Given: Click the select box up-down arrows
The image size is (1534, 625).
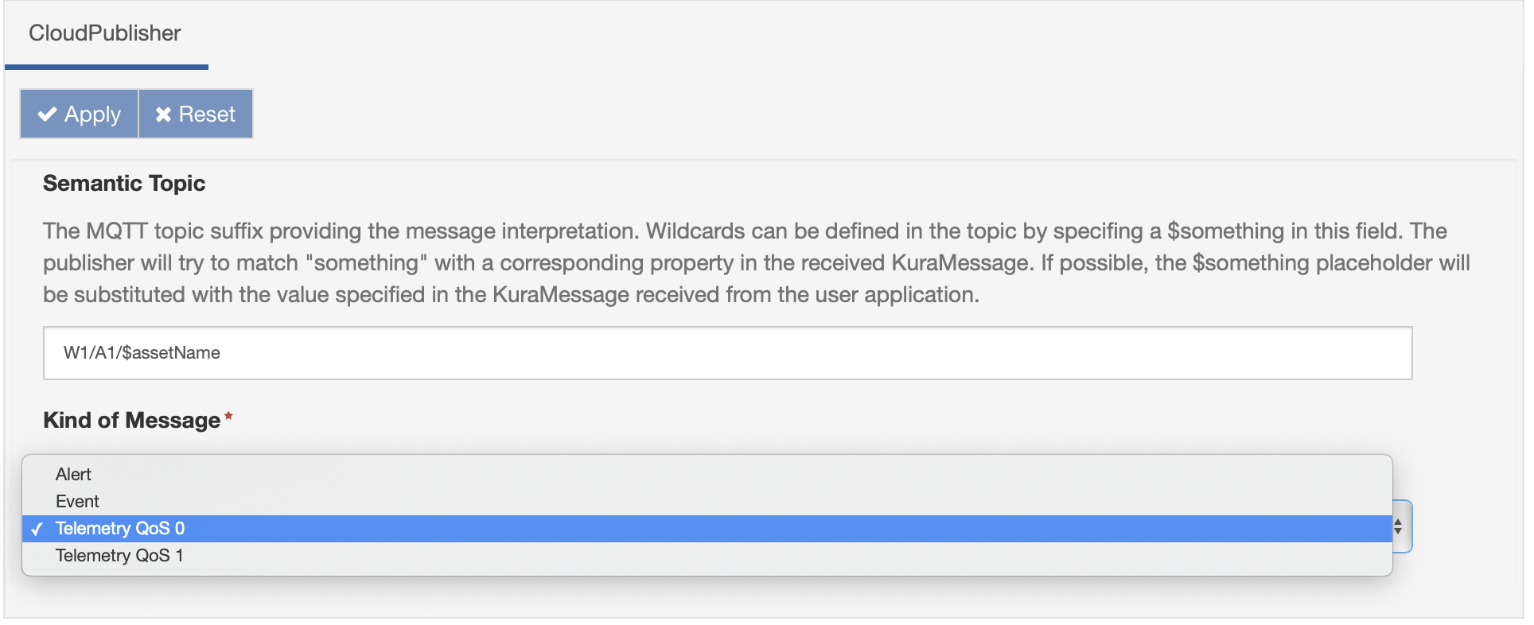Looking at the screenshot, I should click(1398, 526).
